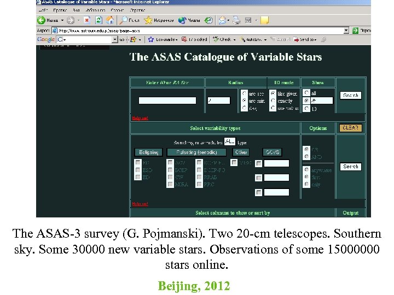This screenshot has height=295, width=394.
Task: Click the Mail envelope toolbar icon
Action: [x=222, y=20]
